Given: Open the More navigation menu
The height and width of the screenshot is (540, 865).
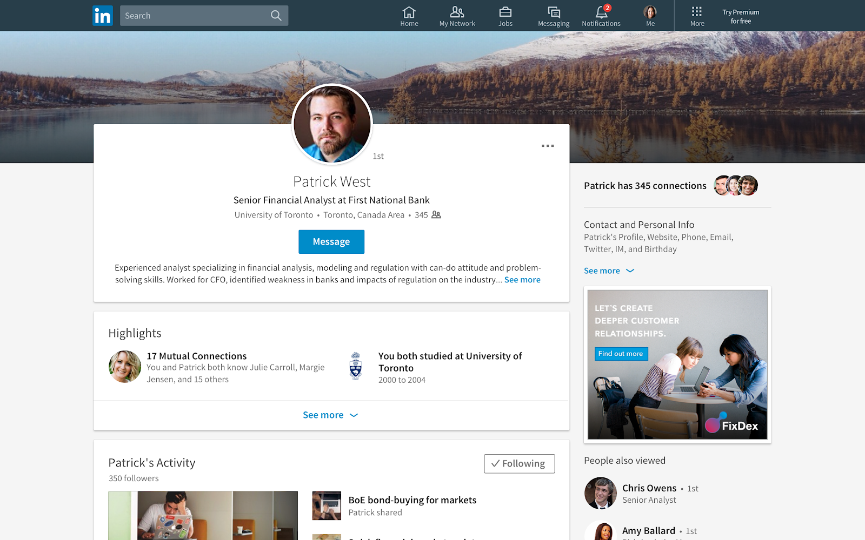Looking at the screenshot, I should click(x=697, y=16).
